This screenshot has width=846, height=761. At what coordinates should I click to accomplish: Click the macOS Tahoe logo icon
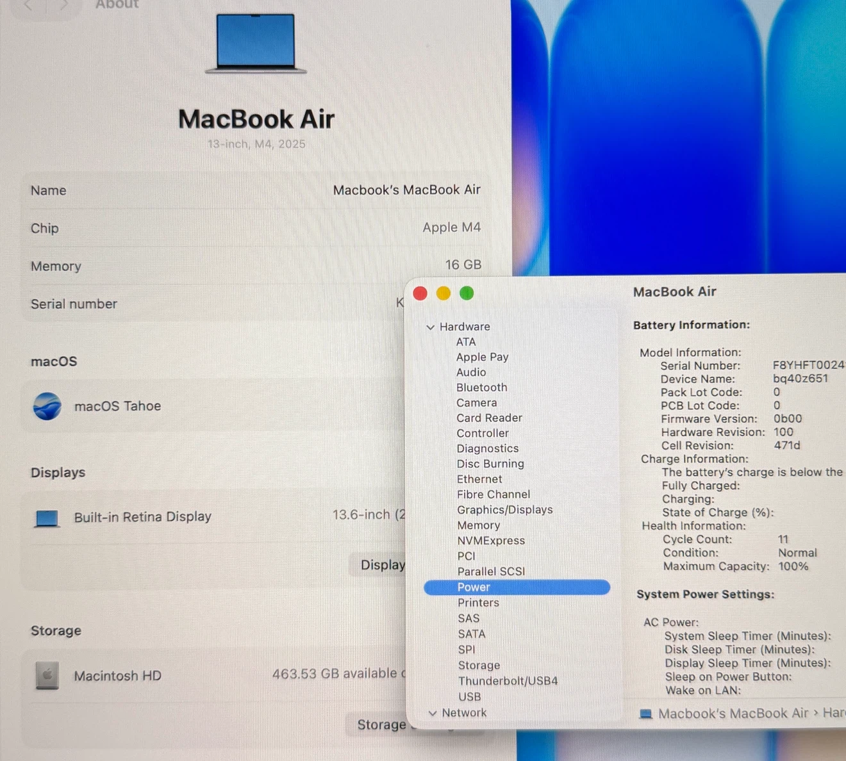(x=47, y=406)
